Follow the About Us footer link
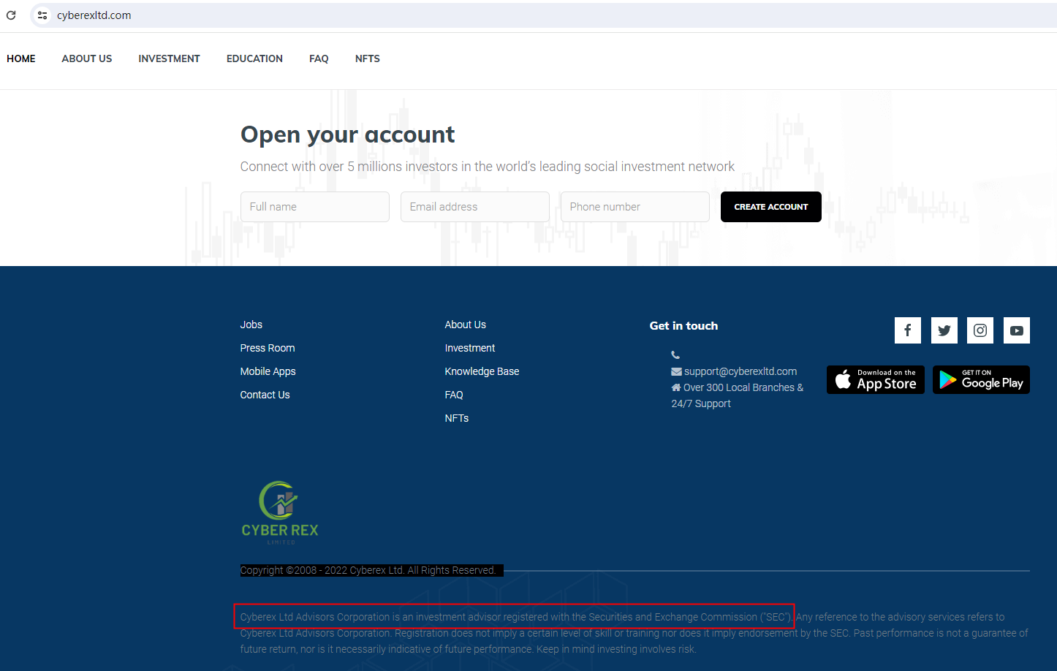 466,325
